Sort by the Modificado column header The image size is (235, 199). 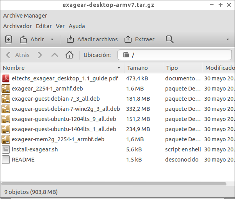(219, 68)
